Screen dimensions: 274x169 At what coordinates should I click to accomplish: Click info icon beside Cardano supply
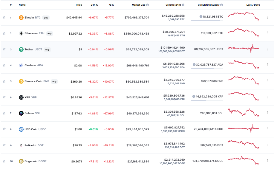point(194,64)
